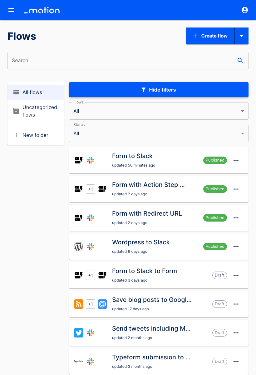This screenshot has height=375, width=256.
Task: Click the Create flow button
Action: pyautogui.click(x=210, y=36)
